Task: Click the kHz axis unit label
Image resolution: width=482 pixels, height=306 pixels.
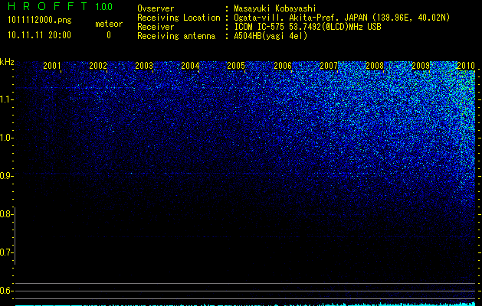Action: pos(7,62)
